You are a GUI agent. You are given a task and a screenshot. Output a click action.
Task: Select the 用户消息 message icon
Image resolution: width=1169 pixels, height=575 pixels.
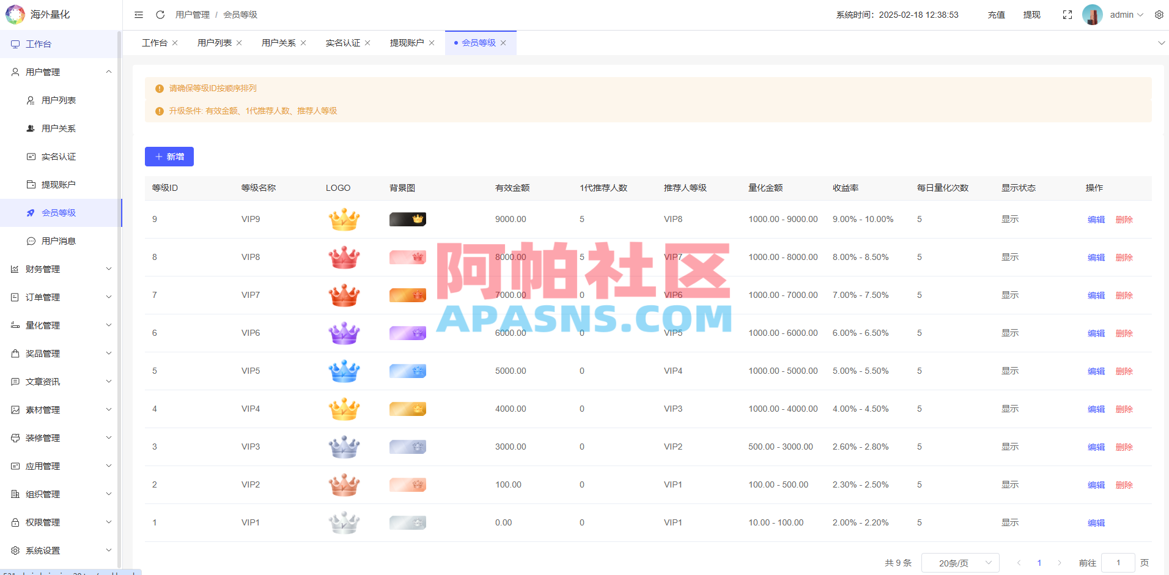(31, 240)
